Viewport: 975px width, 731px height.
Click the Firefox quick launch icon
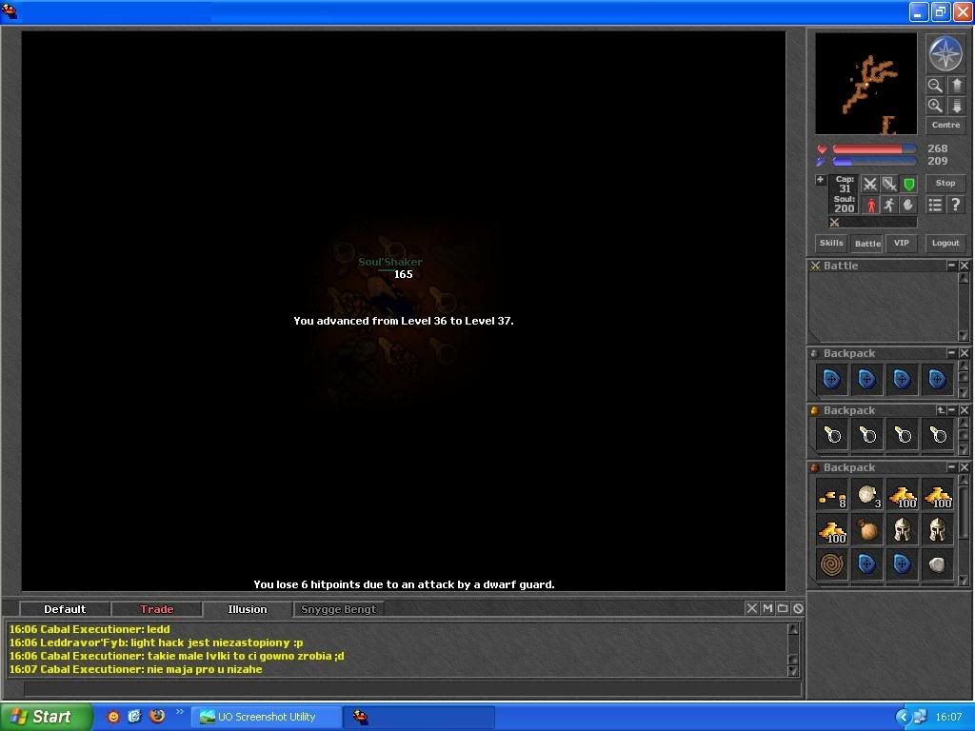click(157, 716)
